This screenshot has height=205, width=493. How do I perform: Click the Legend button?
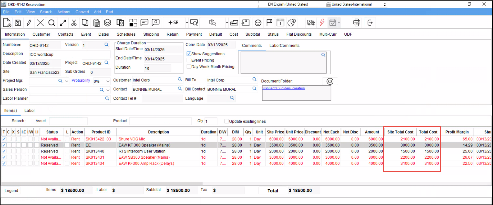[x=11, y=191]
